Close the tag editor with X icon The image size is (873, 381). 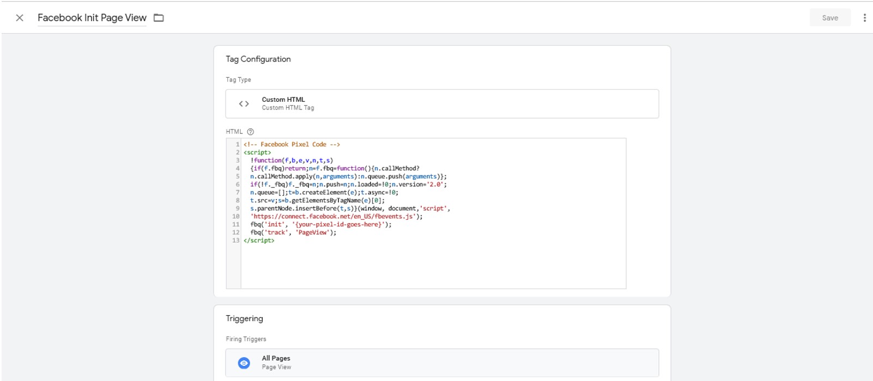click(20, 18)
